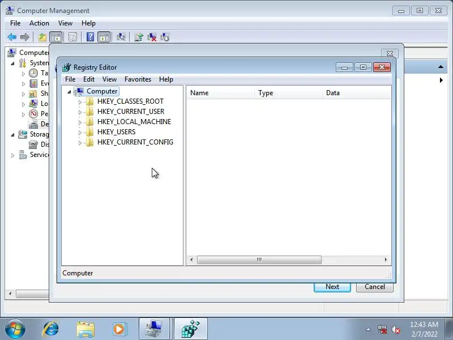Click the Type column header
The image size is (453, 340).
click(x=288, y=93)
